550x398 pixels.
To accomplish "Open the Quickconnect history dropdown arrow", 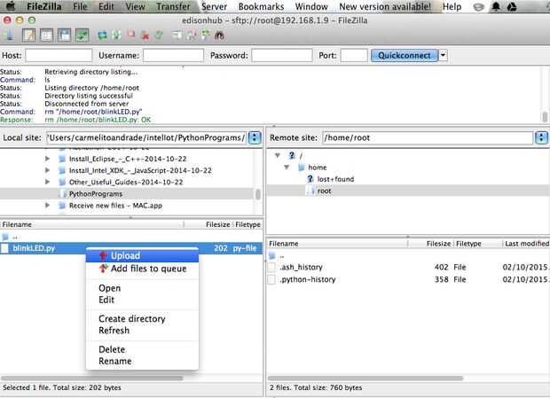I will 444,55.
